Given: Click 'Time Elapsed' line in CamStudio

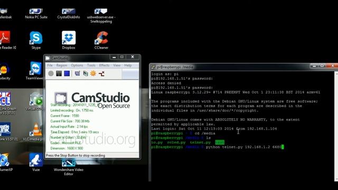Looking at the screenshot, I should [x=74, y=132].
